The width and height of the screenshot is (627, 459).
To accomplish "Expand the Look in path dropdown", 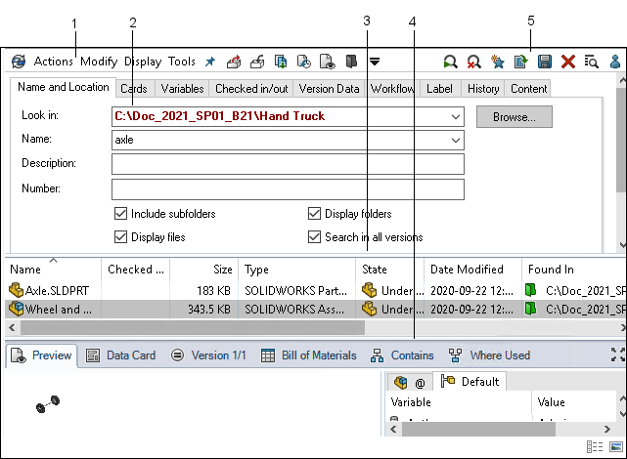I will (456, 116).
